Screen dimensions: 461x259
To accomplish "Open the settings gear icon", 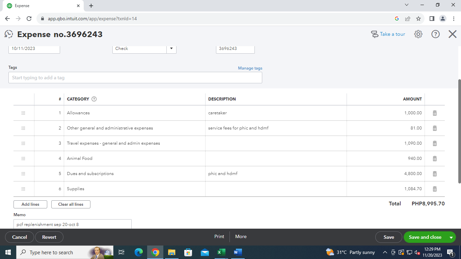I will 418,34.
